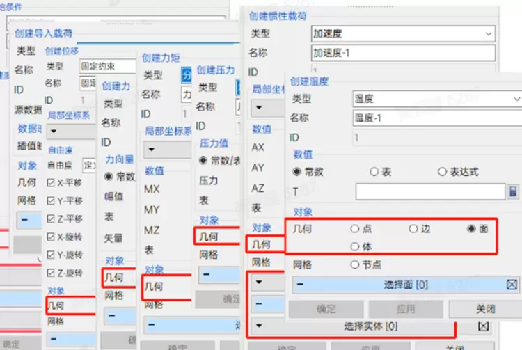The height and width of the screenshot is (350, 522).
Task: Open the 类型 dropdown showing 加速度
Action: (x=402, y=33)
